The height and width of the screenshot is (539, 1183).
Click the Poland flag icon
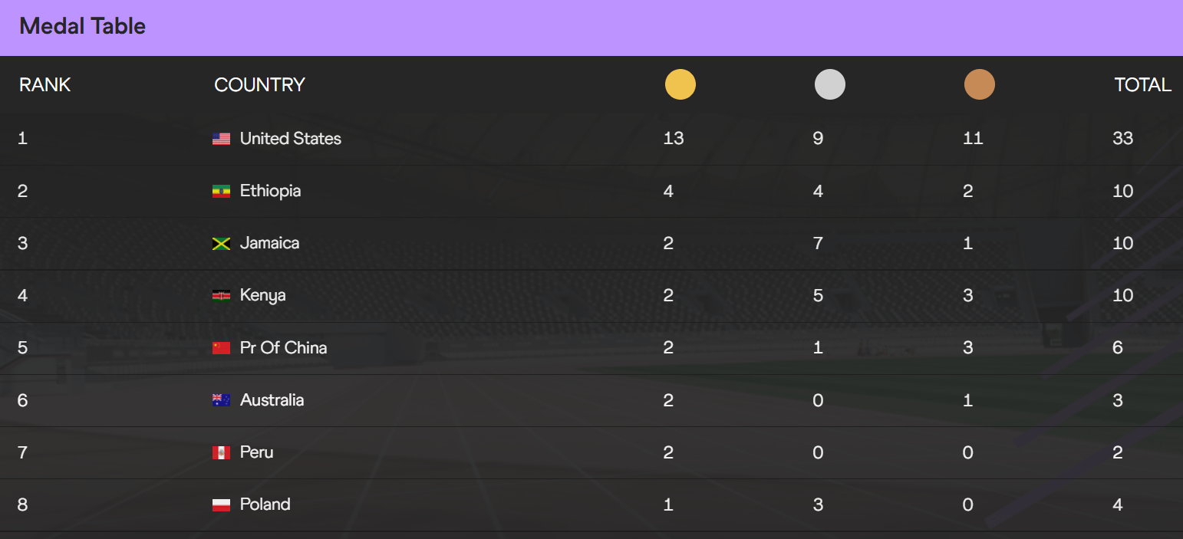click(x=221, y=504)
